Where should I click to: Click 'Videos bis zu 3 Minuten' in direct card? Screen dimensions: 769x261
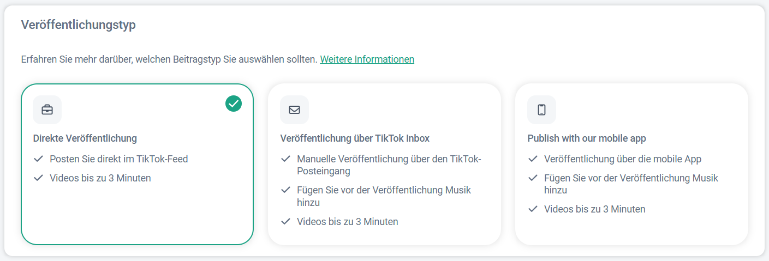(x=100, y=178)
